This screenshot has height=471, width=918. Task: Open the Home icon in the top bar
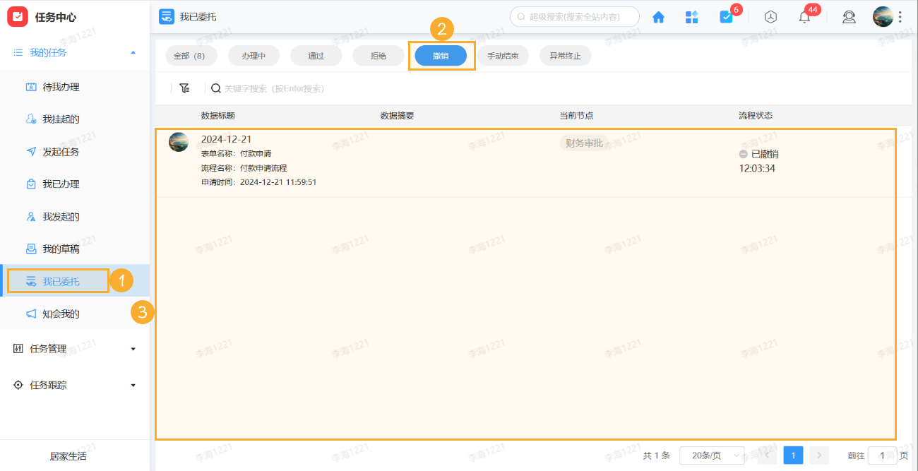[658, 16]
